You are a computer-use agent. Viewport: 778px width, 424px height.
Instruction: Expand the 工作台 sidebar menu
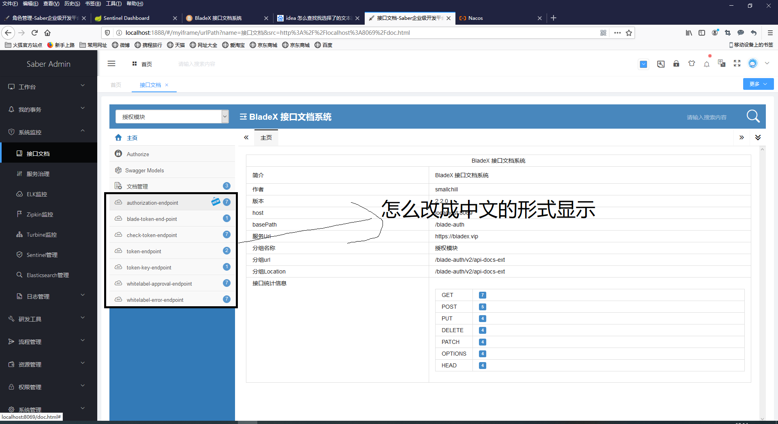coord(49,87)
